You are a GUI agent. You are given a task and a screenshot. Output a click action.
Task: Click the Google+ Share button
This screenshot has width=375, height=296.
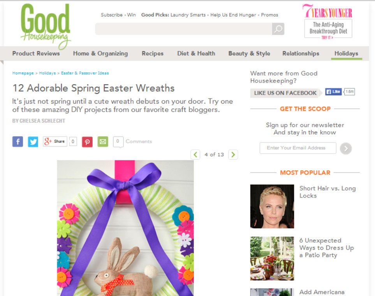point(55,141)
